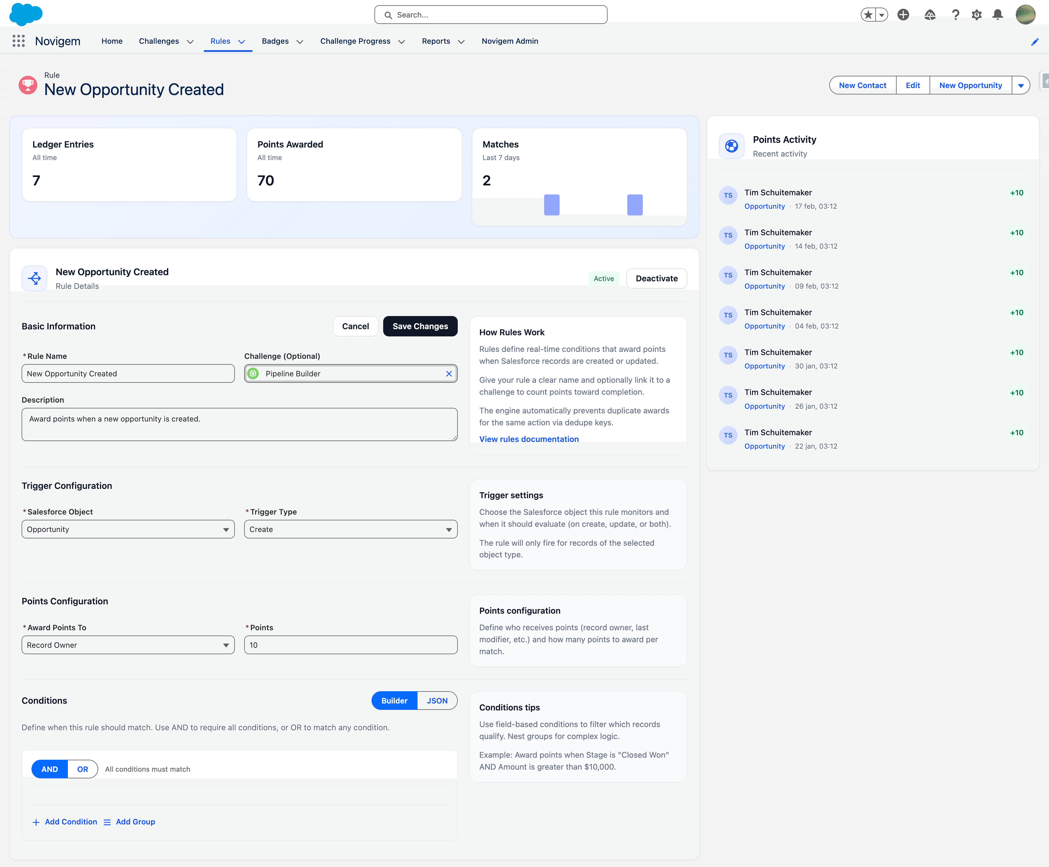Open the View rules documentation link
The width and height of the screenshot is (1049, 867).
529,439
